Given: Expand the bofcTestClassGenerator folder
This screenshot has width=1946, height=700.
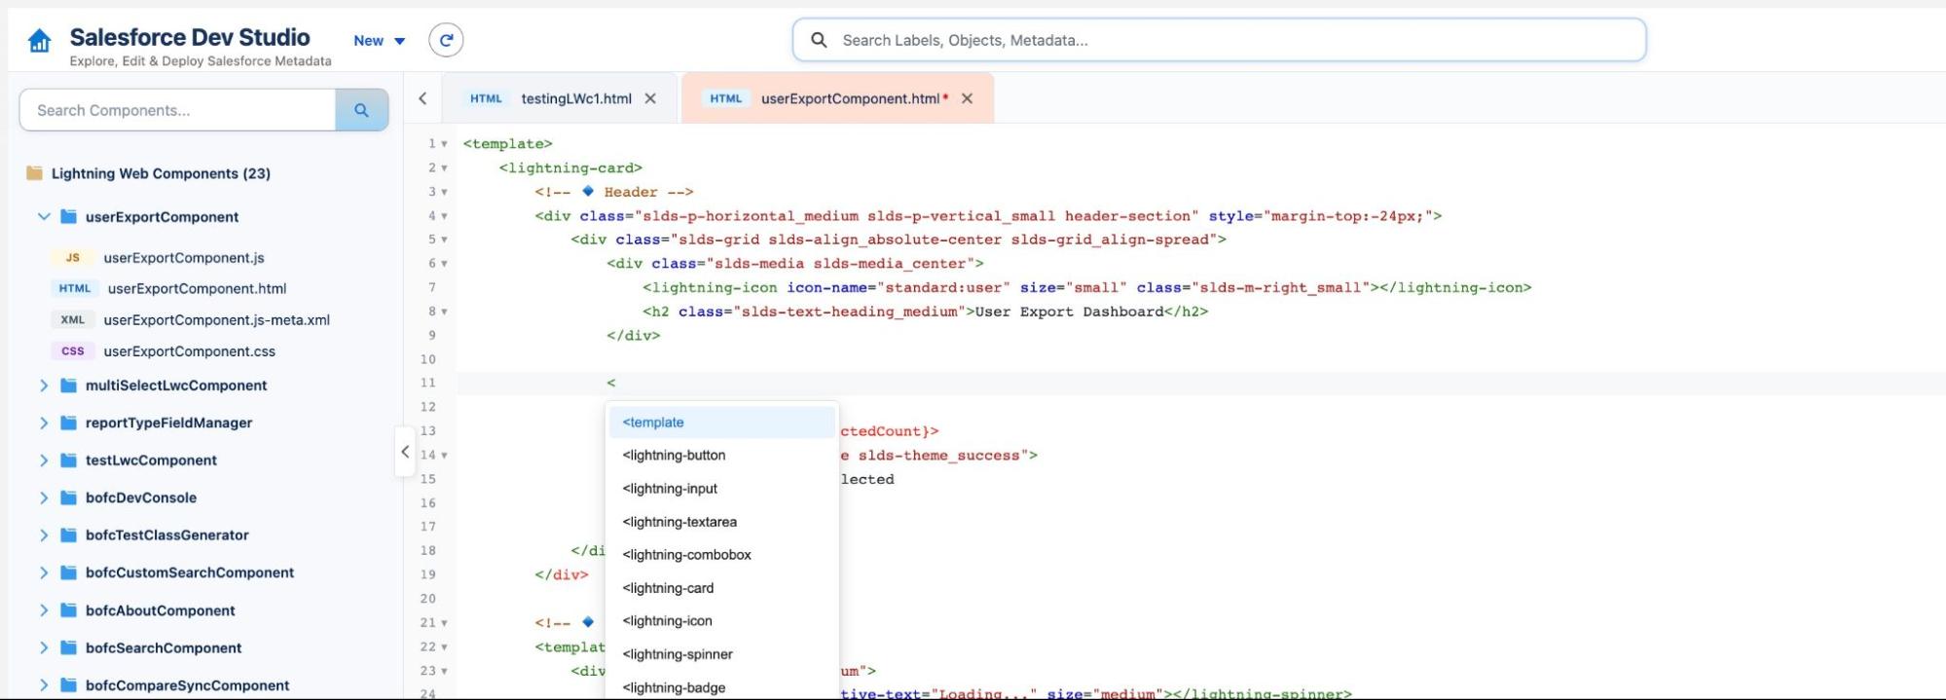Looking at the screenshot, I should pos(44,535).
